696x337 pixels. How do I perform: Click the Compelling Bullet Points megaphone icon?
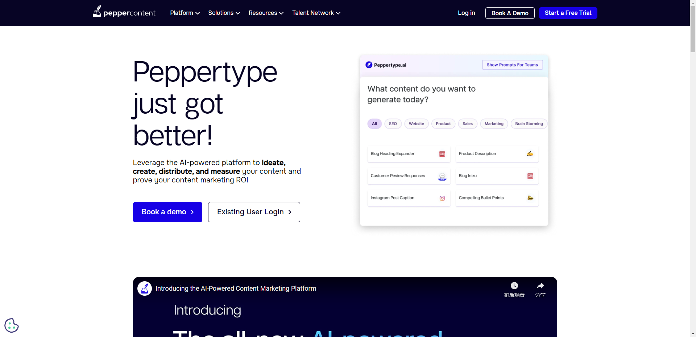tap(530, 198)
